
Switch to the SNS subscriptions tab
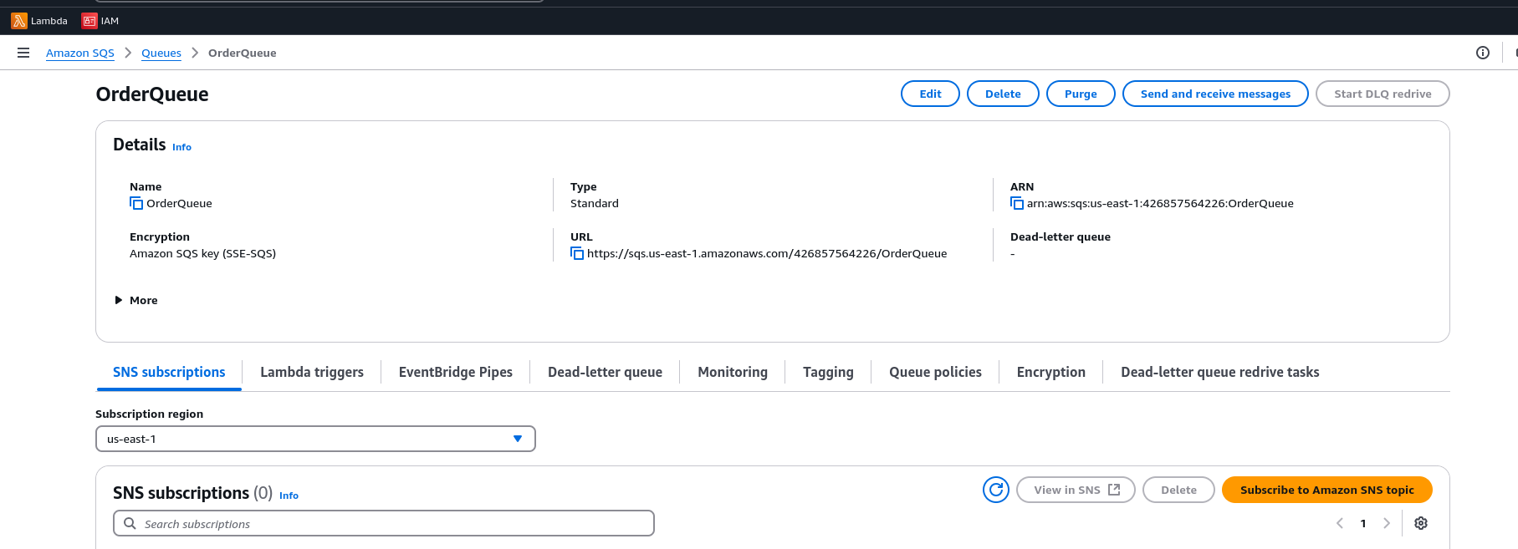[x=169, y=372]
